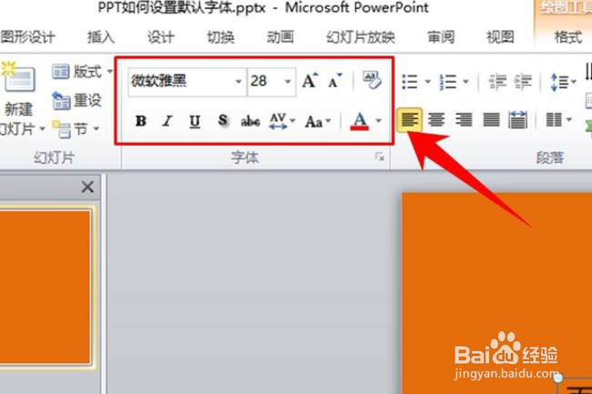
Task: Switch to the 切换 tab
Action: click(220, 37)
